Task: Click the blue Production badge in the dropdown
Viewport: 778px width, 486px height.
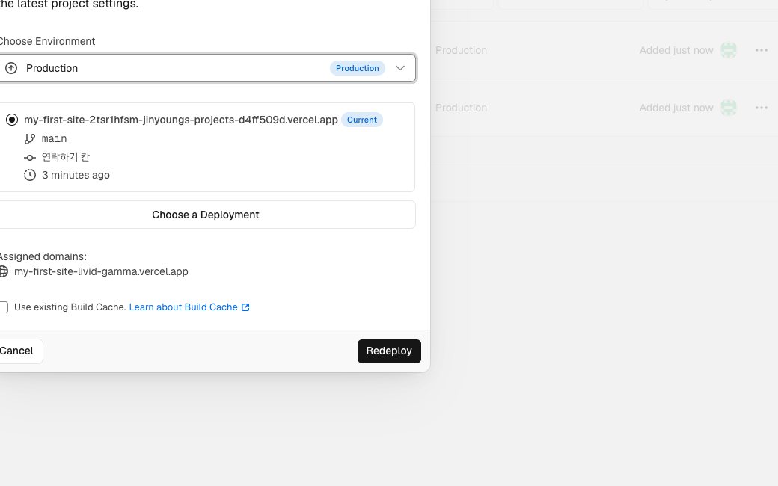Action: click(x=358, y=68)
